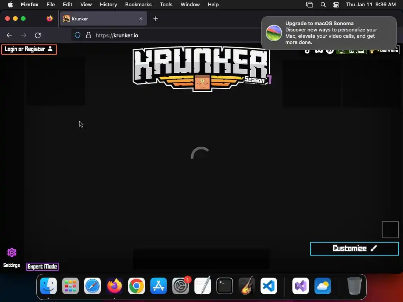
Task: Open Control Center in menu bar
Action: pos(336,5)
